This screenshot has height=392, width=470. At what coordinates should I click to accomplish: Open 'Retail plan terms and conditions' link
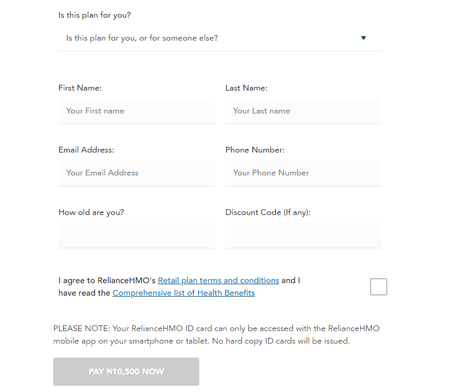point(219,281)
